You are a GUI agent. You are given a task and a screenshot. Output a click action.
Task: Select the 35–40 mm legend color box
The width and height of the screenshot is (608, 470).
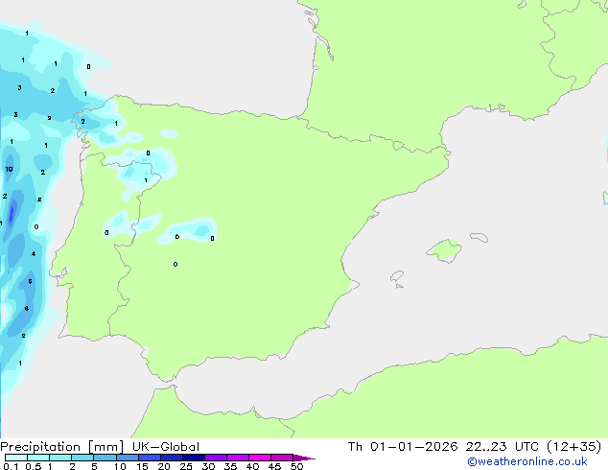pos(238,458)
